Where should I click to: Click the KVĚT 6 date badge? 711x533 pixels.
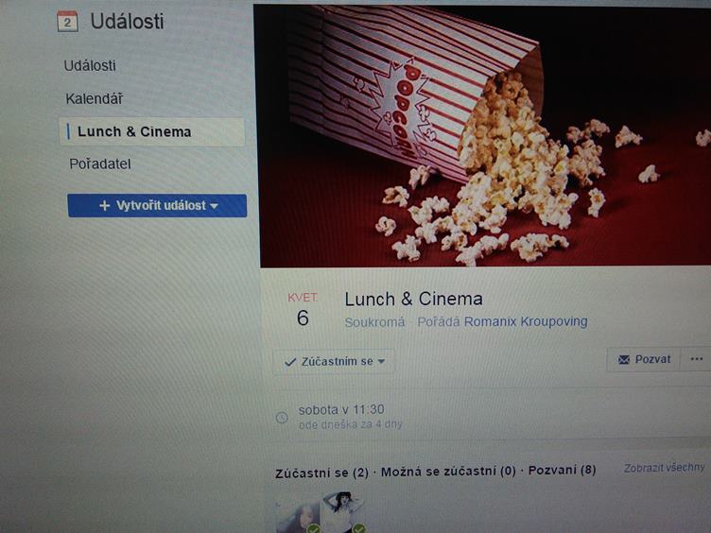pyautogui.click(x=303, y=310)
